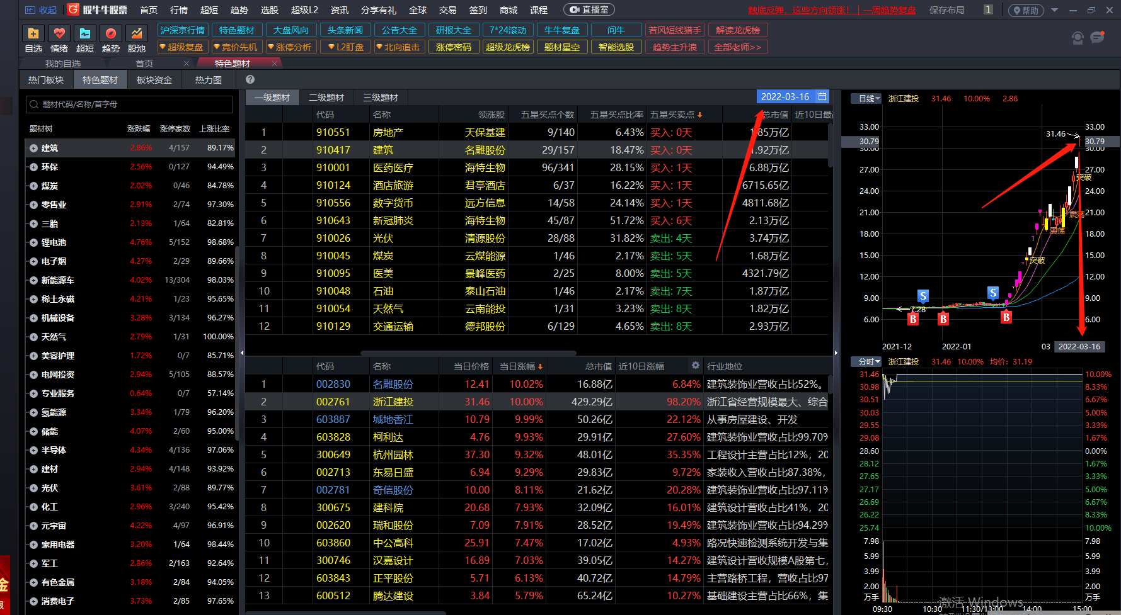
Task: Select the 三级题材 tab
Action: pos(381,98)
